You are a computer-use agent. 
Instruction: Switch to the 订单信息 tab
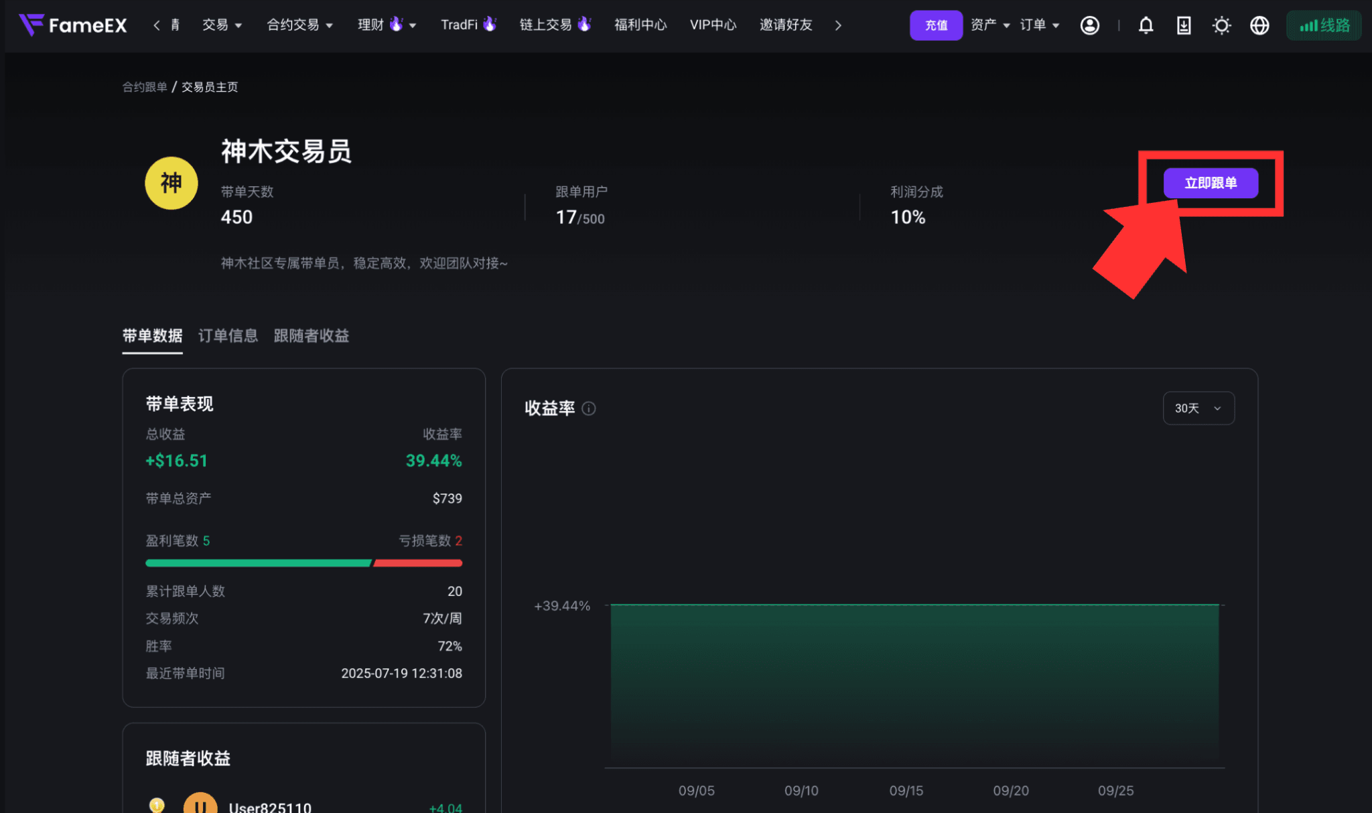(228, 336)
